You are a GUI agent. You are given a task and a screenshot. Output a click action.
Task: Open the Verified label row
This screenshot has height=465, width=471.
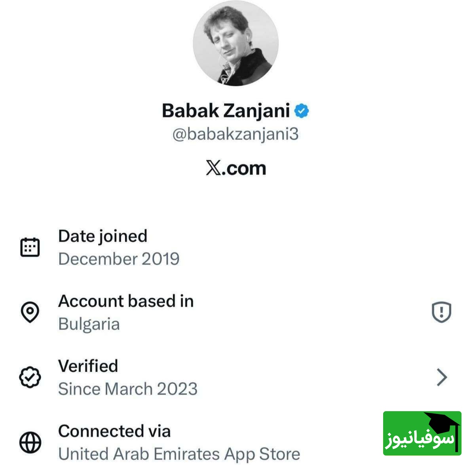coord(88,366)
